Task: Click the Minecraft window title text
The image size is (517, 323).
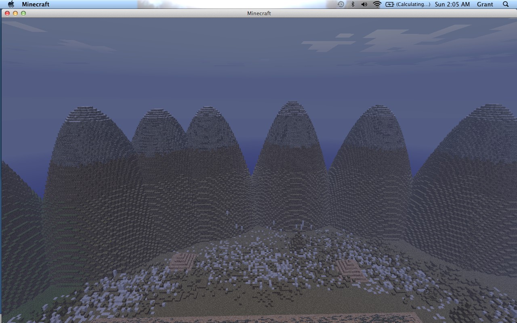Action: 259,13
